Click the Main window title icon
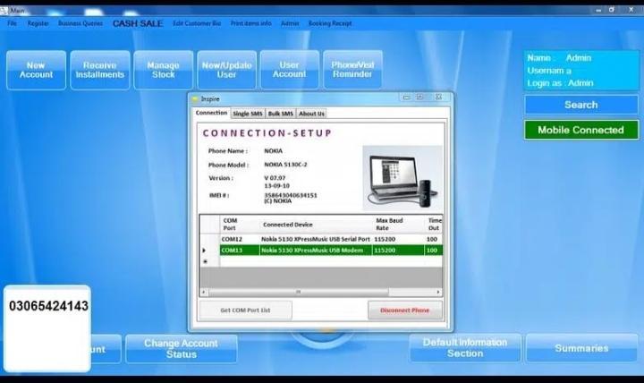The height and width of the screenshot is (383, 644). click(4, 10)
